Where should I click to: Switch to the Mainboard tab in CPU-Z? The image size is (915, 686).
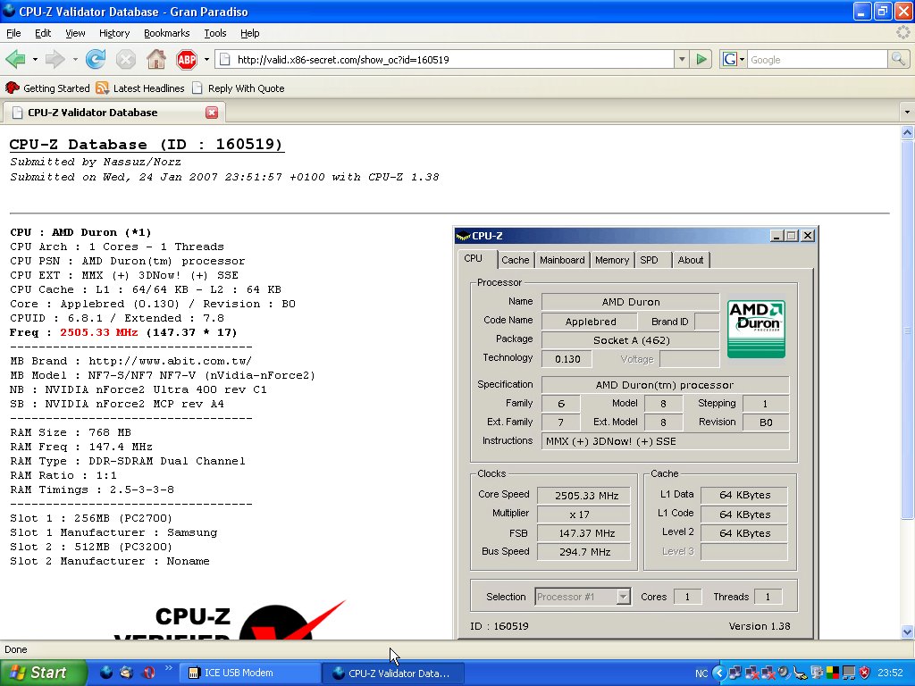[562, 260]
